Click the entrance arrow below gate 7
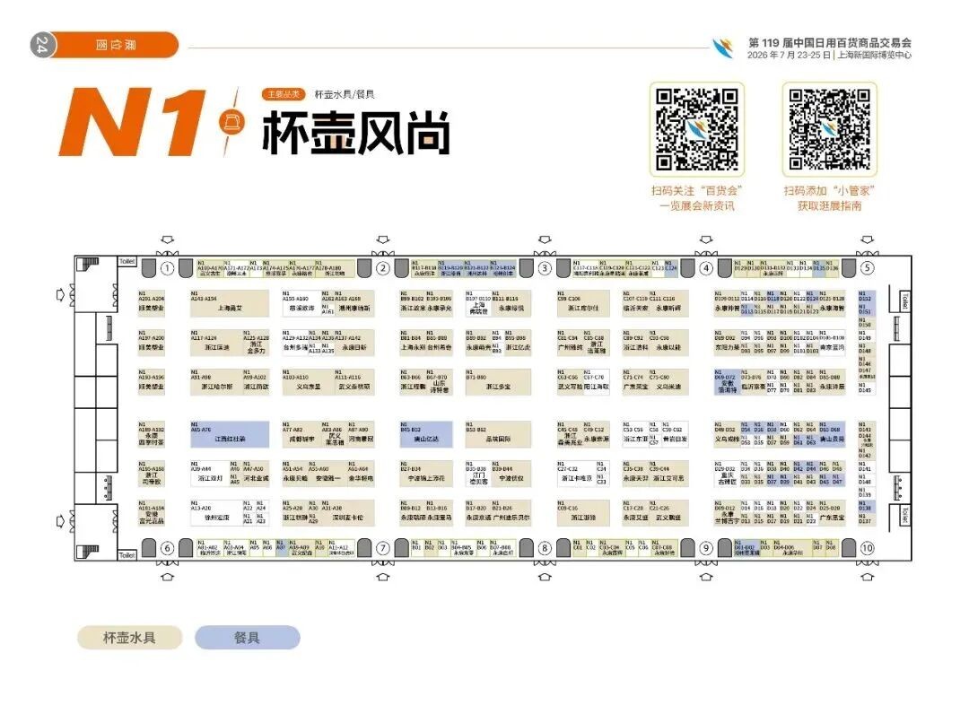 click(383, 577)
